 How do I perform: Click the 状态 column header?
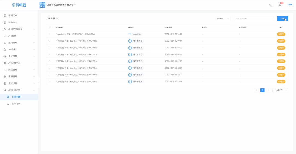click(281, 28)
